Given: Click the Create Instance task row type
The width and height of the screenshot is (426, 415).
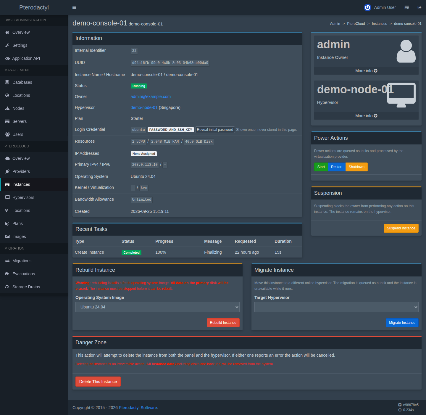Looking at the screenshot, I should (x=89, y=252).
